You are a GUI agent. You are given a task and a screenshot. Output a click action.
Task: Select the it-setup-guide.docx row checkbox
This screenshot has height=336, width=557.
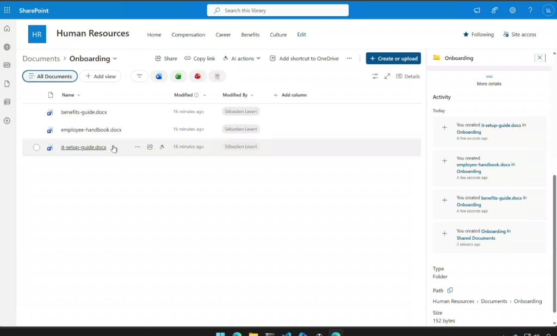pyautogui.click(x=36, y=147)
